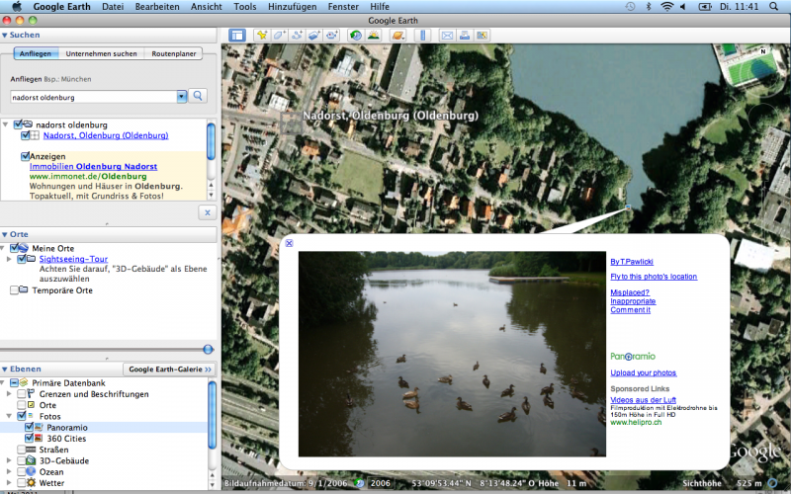Click the magnifying glass search button
791x494 pixels.
[x=198, y=96]
